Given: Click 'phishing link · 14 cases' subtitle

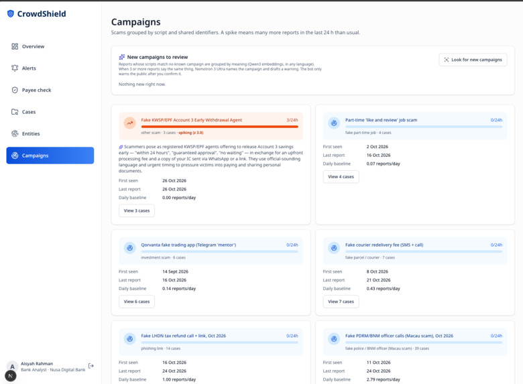Looking at the screenshot, I should [160, 348].
